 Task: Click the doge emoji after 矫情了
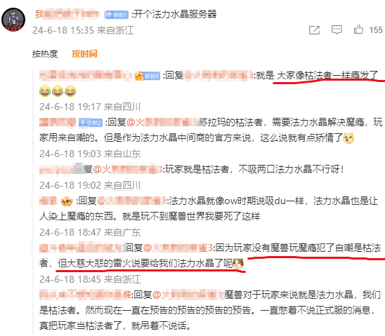(x=348, y=138)
